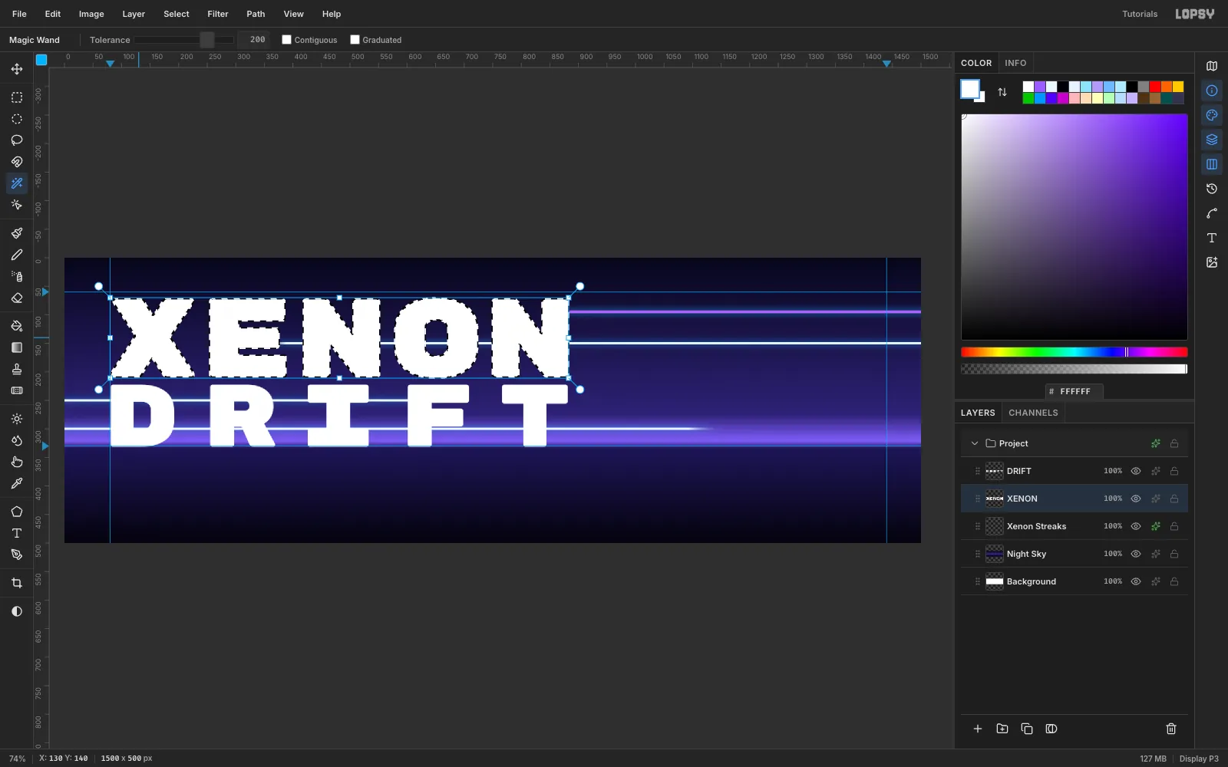The image size is (1228, 767).
Task: Hide the Night Sky layer
Action: pos(1136,554)
